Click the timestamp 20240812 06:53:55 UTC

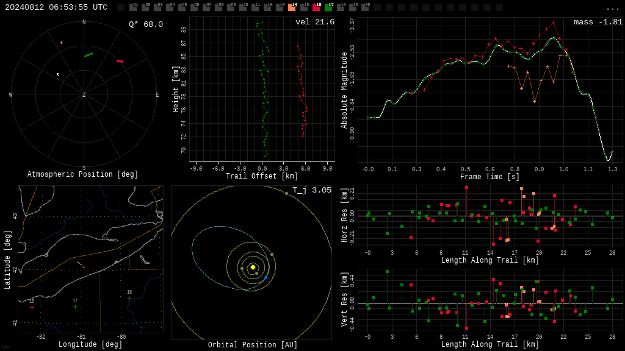56,7
